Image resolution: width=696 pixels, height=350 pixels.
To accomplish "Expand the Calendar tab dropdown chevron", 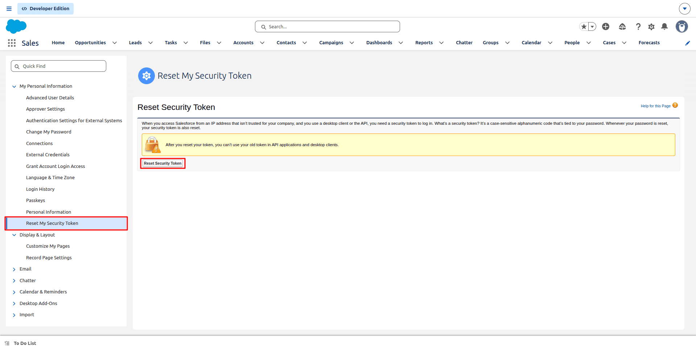I will (x=550, y=43).
